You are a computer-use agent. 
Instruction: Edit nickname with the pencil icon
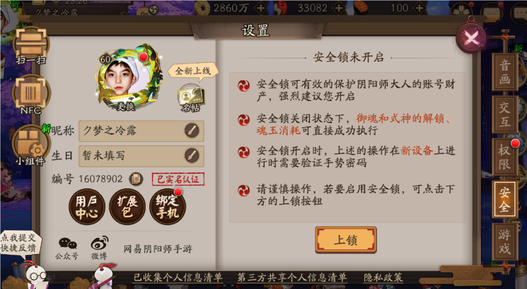[192, 131]
